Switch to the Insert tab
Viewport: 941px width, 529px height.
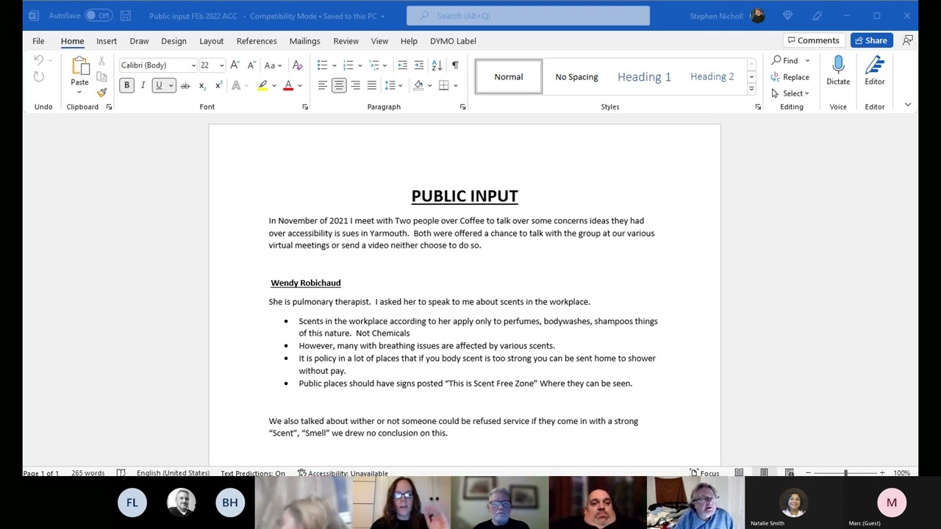click(107, 41)
